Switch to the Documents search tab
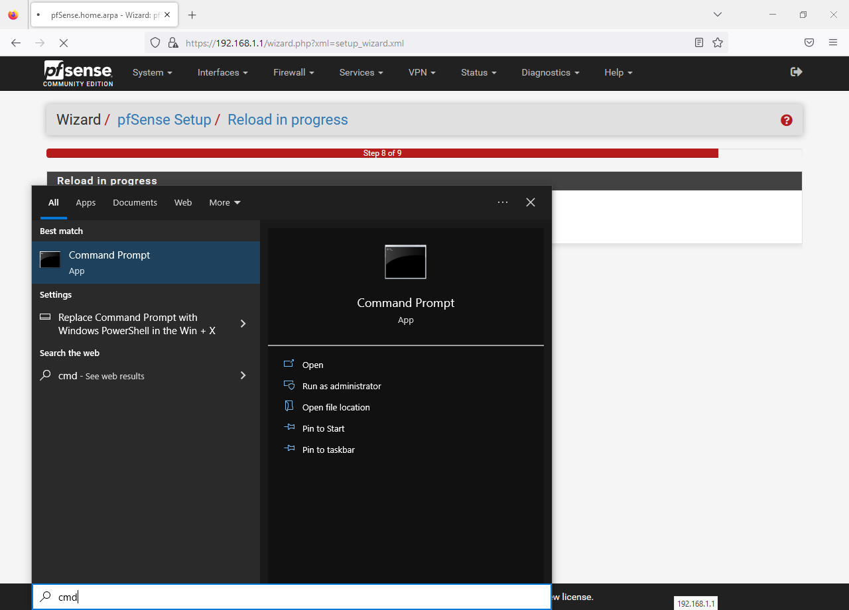Viewport: 849px width, 610px height. tap(135, 203)
